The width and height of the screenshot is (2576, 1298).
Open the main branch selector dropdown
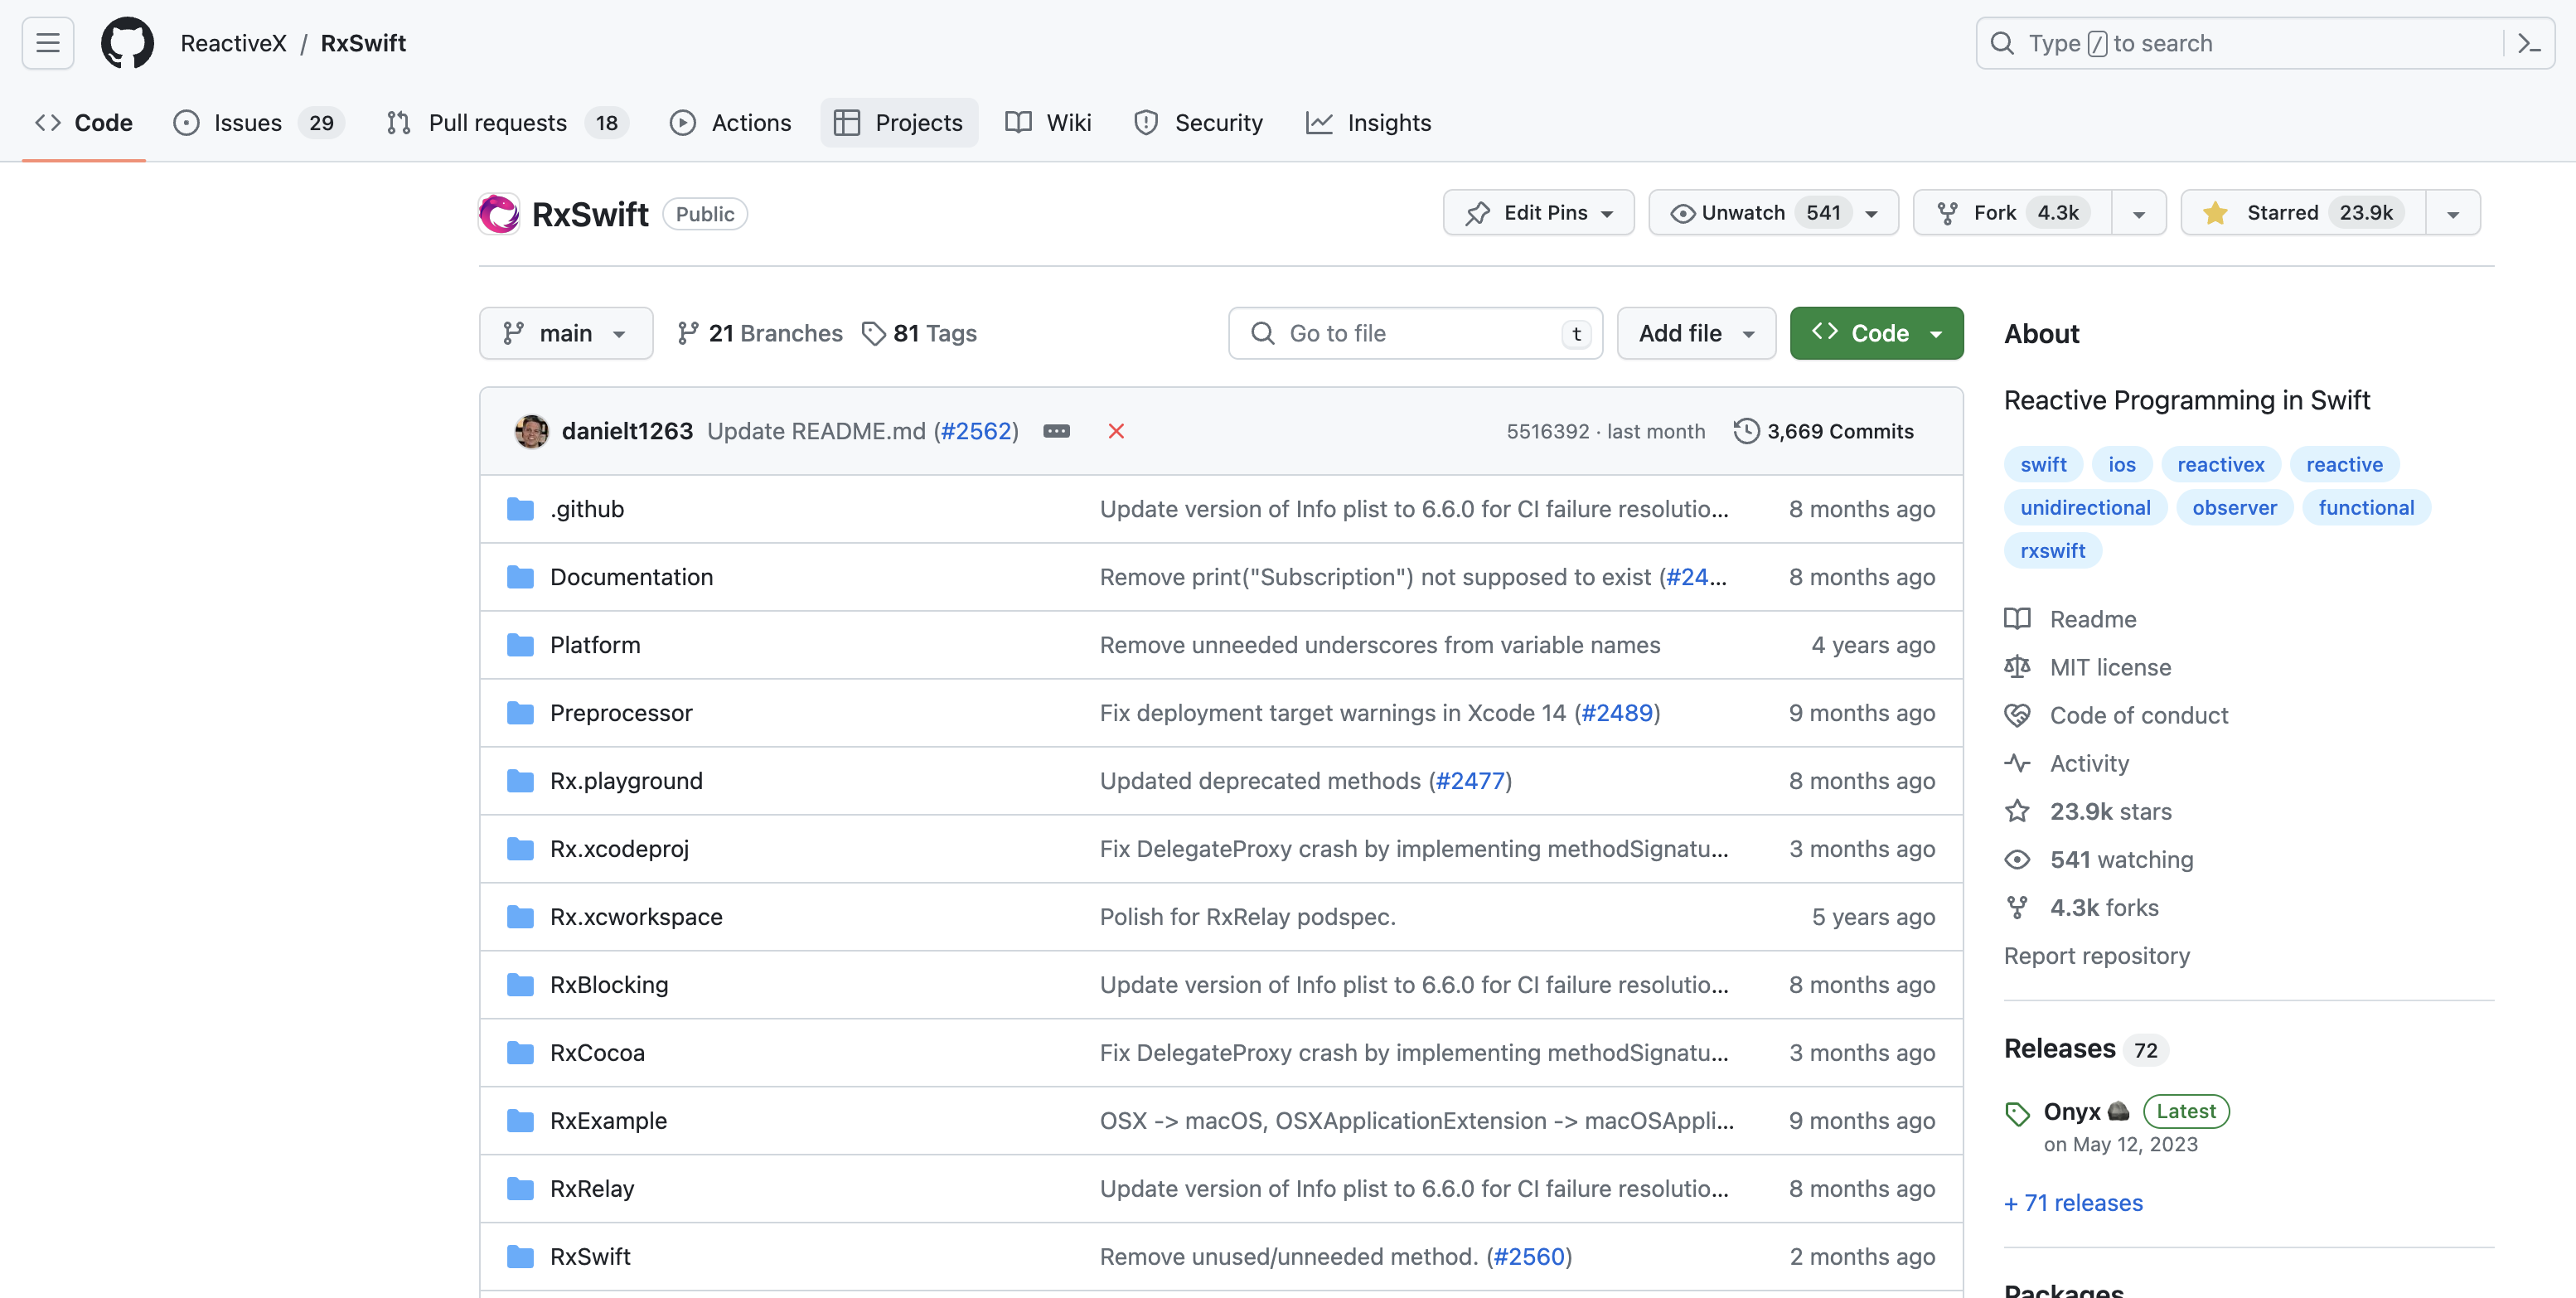click(566, 333)
